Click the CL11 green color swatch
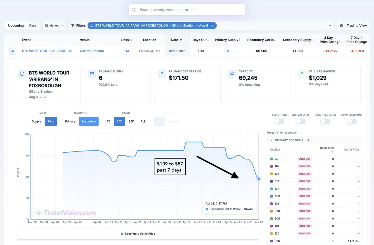The width and height of the screenshot is (374, 245). pos(271,159)
